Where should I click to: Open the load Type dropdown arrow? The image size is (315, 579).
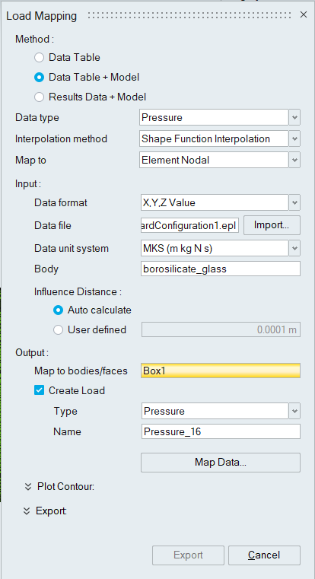pyautogui.click(x=294, y=411)
